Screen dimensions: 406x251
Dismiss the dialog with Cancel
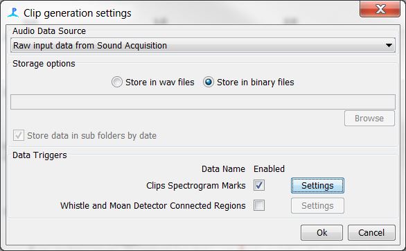371,232
